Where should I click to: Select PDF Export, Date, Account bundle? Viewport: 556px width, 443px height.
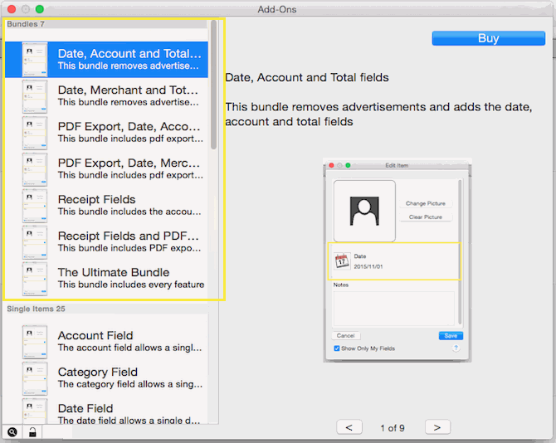[x=129, y=133]
